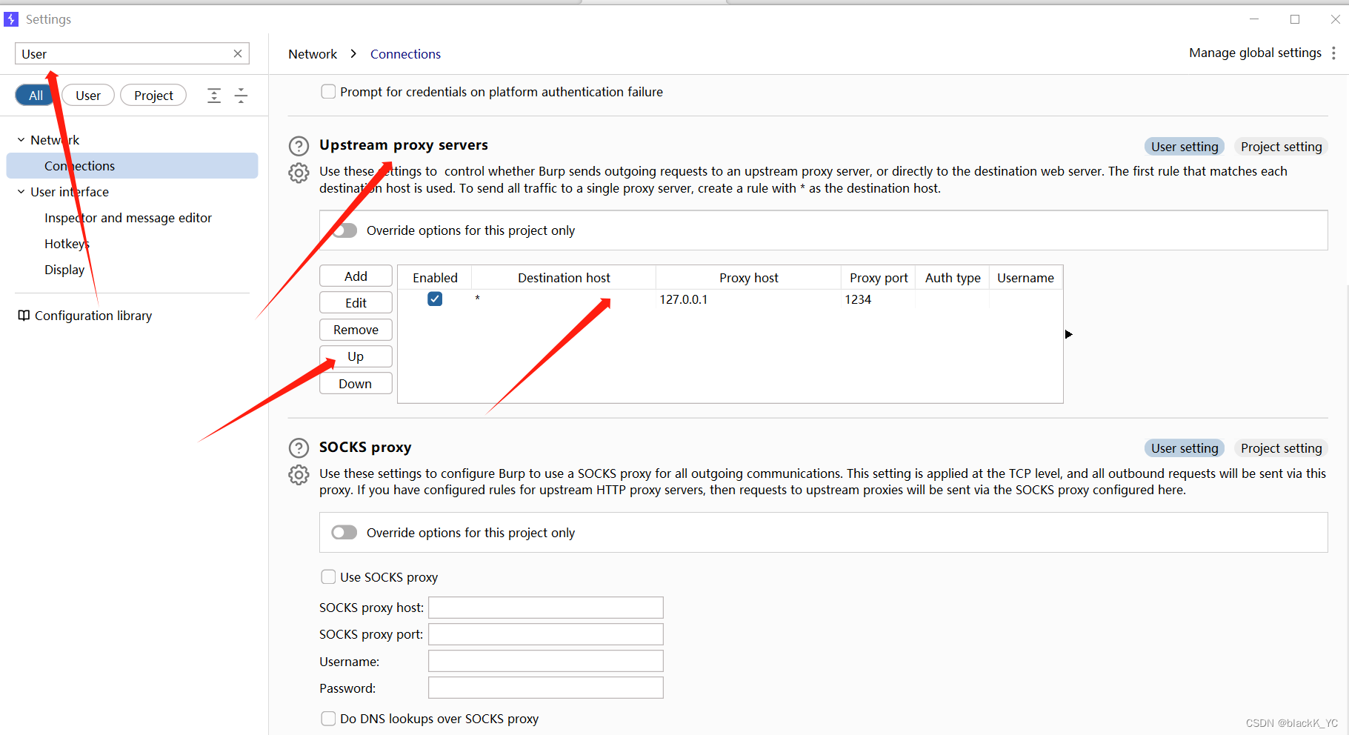Clear the settings search field

point(238,53)
